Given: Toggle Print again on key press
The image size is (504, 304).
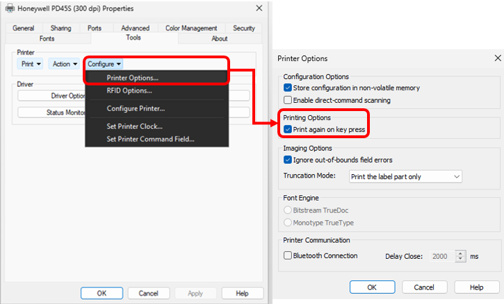Looking at the screenshot, I should [288, 129].
